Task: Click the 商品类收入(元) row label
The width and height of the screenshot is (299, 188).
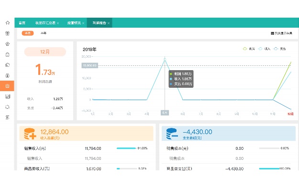Action: [x=37, y=168]
